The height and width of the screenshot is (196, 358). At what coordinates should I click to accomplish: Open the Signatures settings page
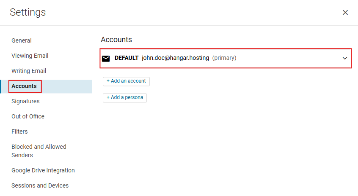(25, 101)
